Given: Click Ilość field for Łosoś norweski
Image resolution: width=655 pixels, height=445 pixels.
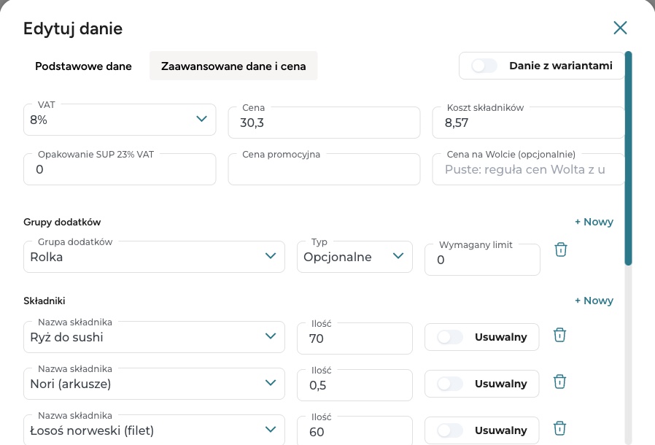Looking at the screenshot, I should pyautogui.click(x=354, y=431).
